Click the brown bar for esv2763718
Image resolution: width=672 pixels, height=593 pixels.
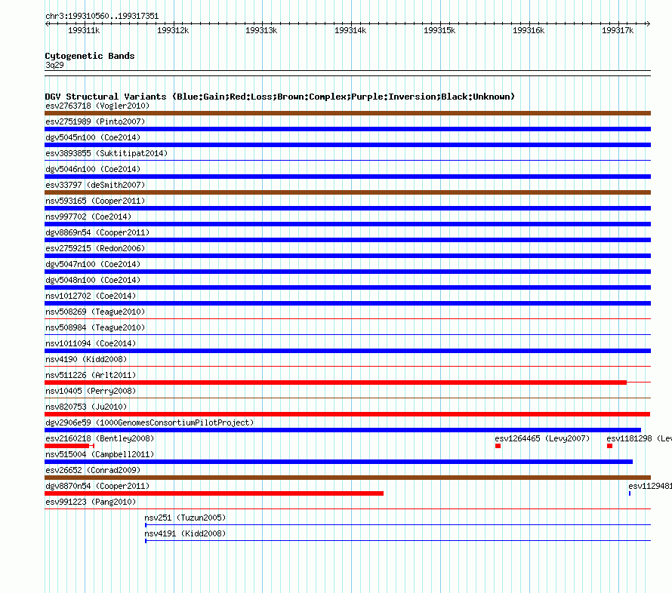point(347,113)
